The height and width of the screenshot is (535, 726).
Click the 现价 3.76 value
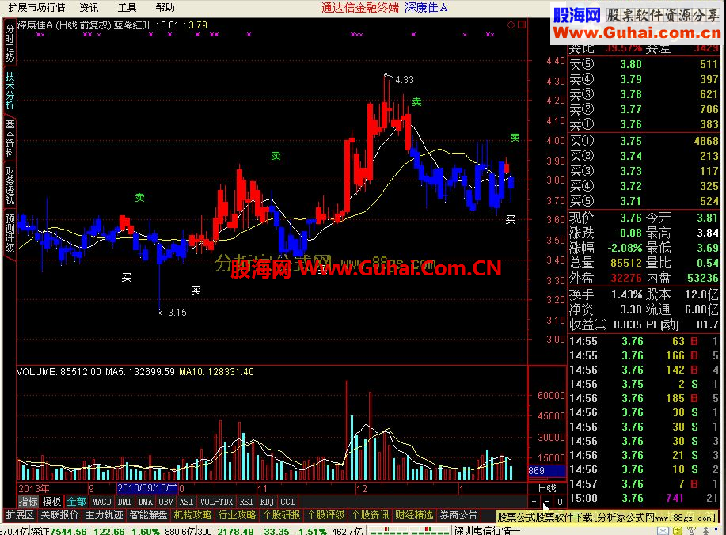coord(631,218)
